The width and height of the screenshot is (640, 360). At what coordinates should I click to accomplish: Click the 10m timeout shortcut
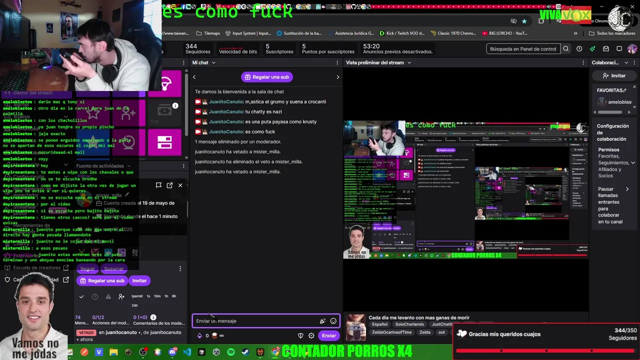click(x=157, y=296)
